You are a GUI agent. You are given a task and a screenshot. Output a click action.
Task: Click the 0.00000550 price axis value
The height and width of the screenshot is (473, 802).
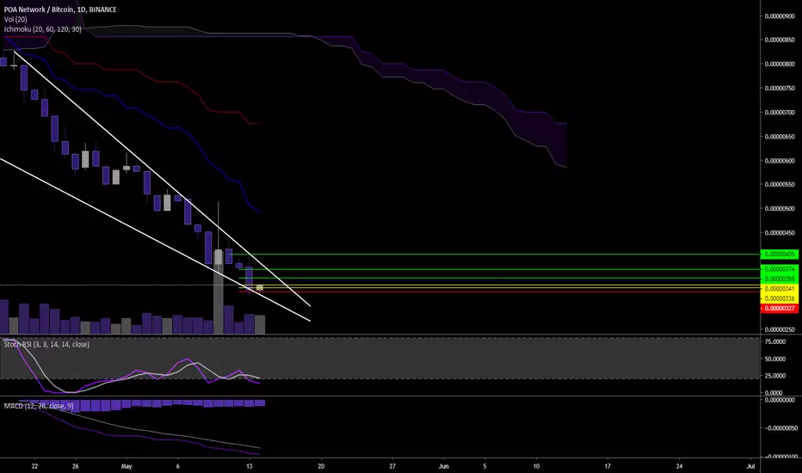(780, 185)
